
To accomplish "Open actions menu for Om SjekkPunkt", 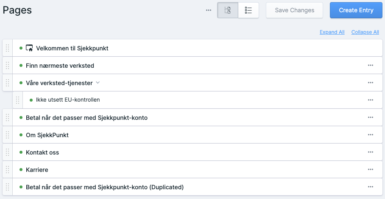I will pyautogui.click(x=371, y=135).
